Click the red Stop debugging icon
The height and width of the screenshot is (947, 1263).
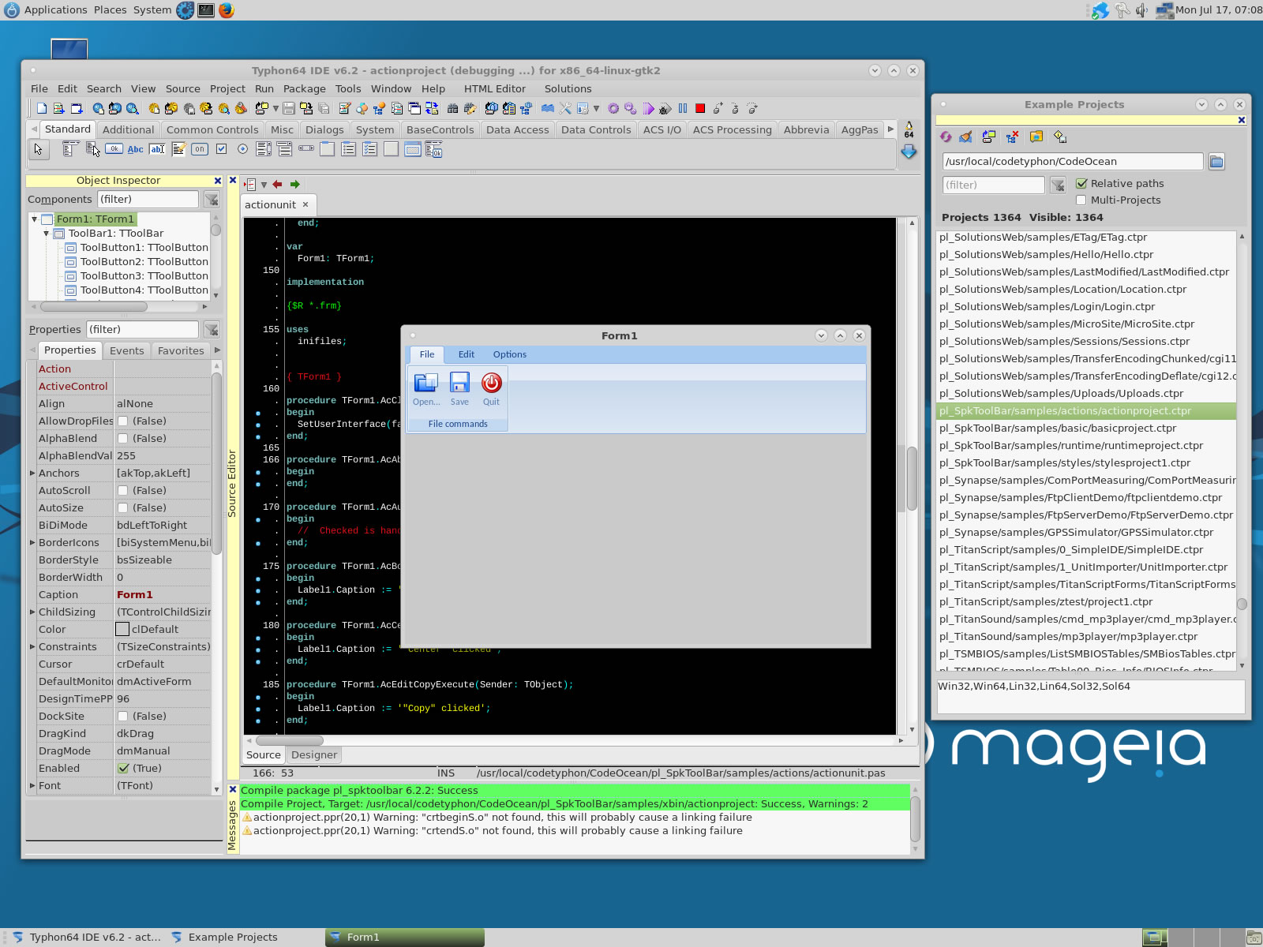(700, 109)
